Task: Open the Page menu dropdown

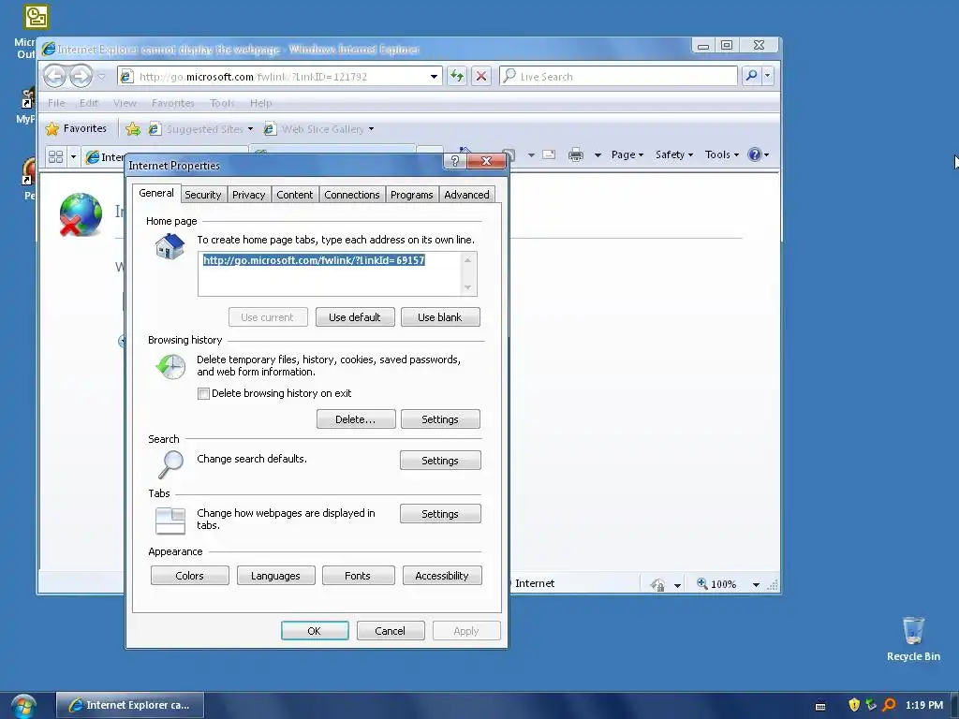Action: [627, 154]
